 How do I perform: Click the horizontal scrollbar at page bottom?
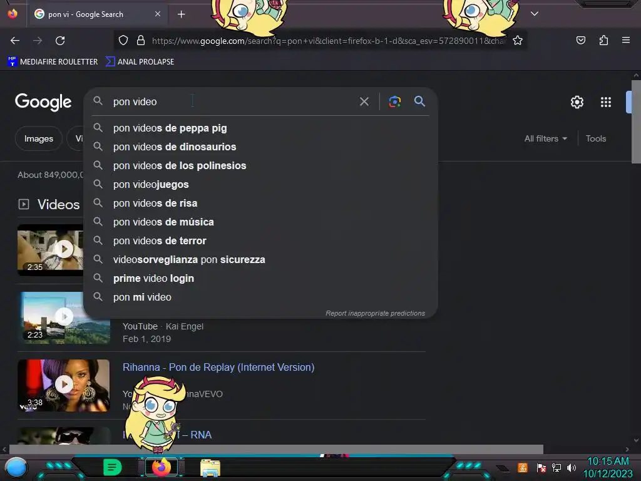coord(276,449)
